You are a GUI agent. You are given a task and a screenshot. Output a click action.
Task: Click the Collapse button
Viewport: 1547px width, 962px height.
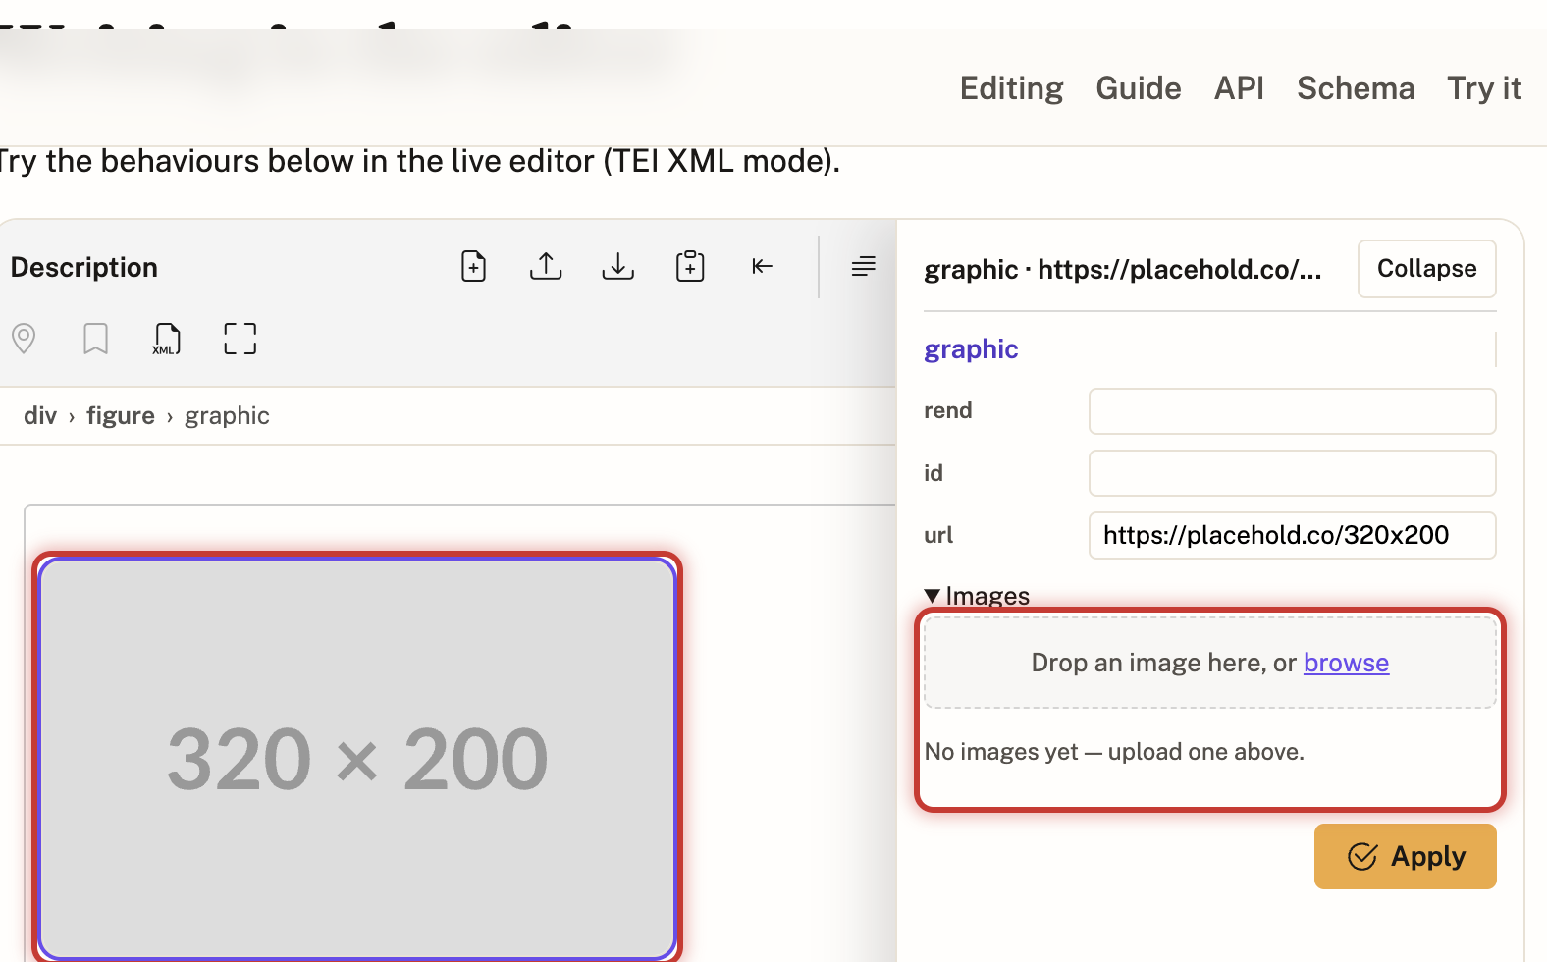(1427, 269)
